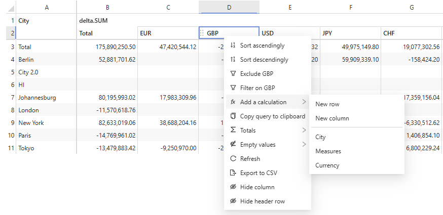
Task: Click cell value -9,250,970.00
Action: [179, 148]
